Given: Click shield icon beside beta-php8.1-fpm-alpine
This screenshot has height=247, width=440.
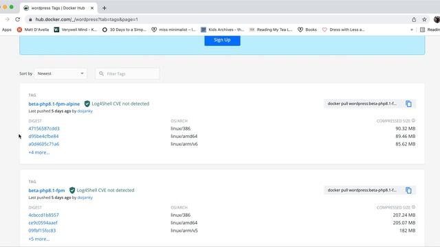Looking at the screenshot, I should [87, 104].
